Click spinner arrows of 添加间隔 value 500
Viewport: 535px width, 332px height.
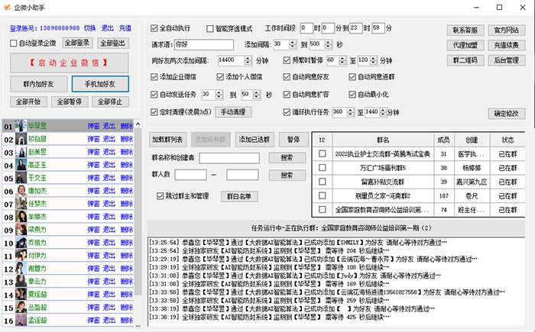click(328, 44)
